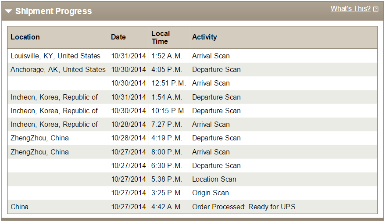
Task: Click the Location Scan activity entry
Action: tap(214, 179)
